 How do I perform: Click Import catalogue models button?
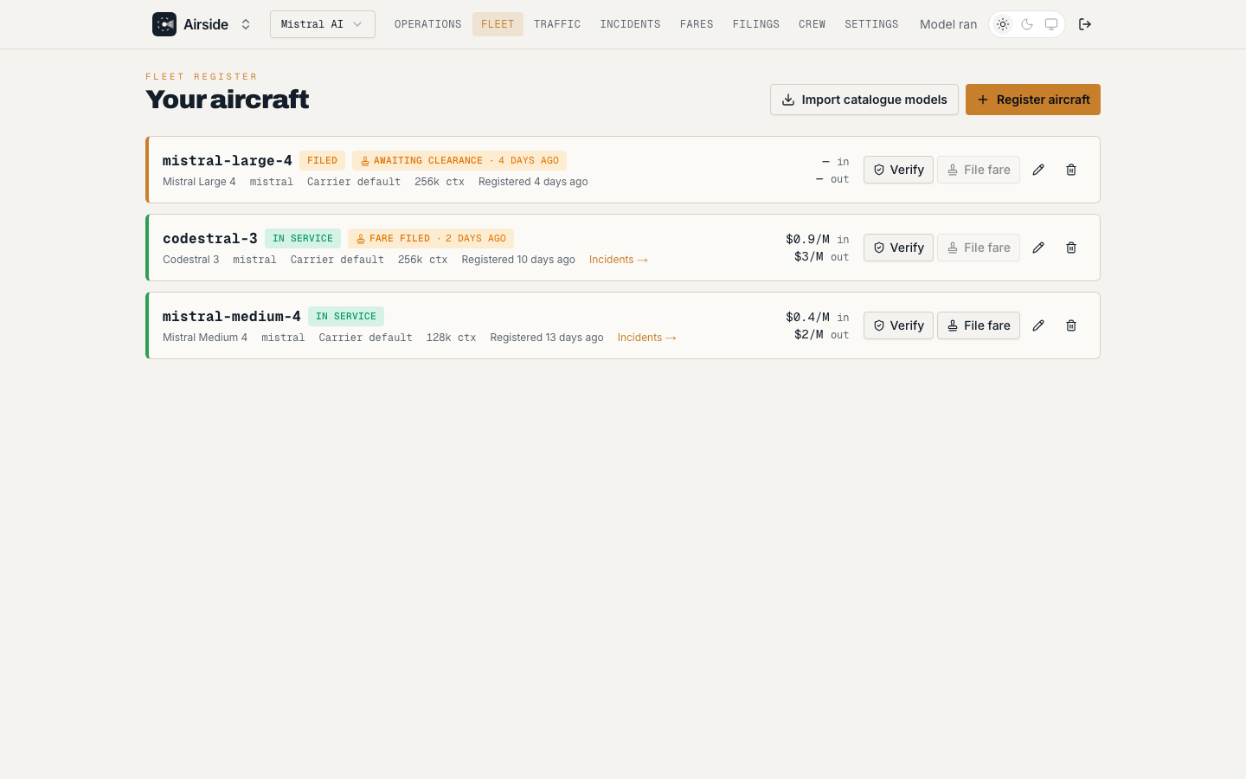pos(864,100)
